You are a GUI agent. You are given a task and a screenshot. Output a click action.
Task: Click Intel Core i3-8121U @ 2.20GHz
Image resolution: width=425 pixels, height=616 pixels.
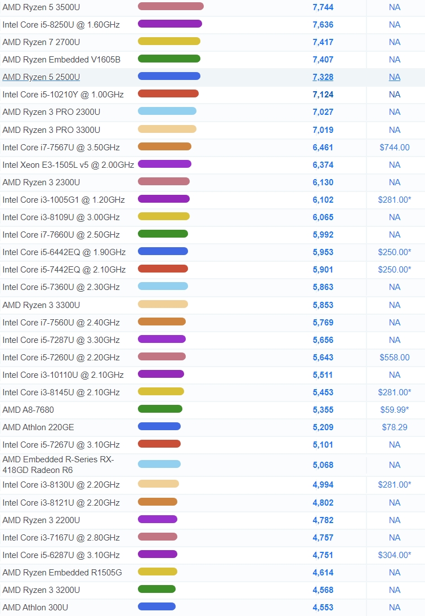pyautogui.click(x=61, y=503)
